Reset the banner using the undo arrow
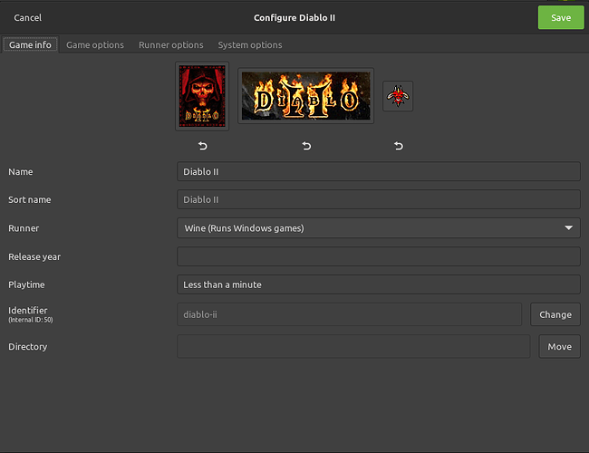This screenshot has width=589, height=453. coord(306,146)
